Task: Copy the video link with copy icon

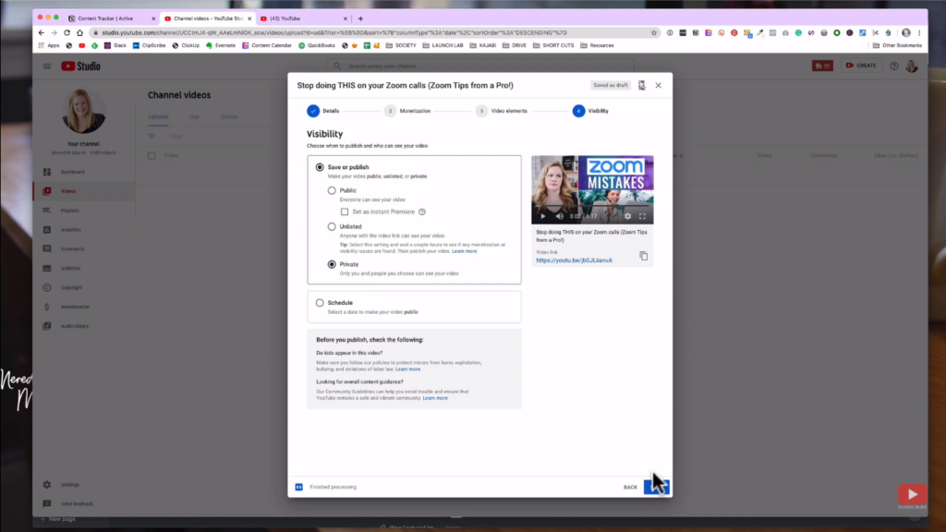Action: click(644, 257)
